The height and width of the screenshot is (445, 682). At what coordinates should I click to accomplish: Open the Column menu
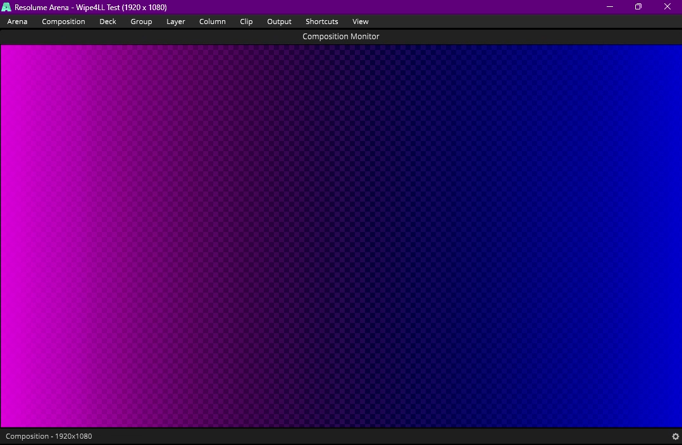(213, 21)
